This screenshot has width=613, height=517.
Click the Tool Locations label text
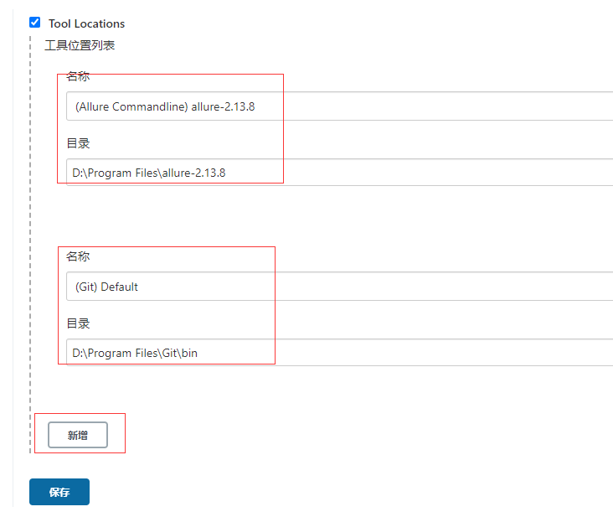pyautogui.click(x=86, y=23)
